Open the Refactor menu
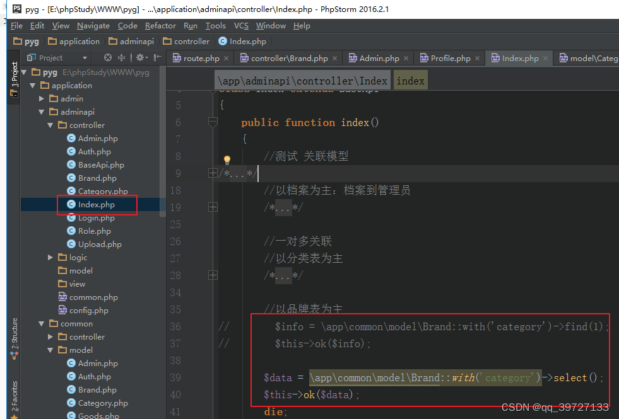 (x=160, y=26)
